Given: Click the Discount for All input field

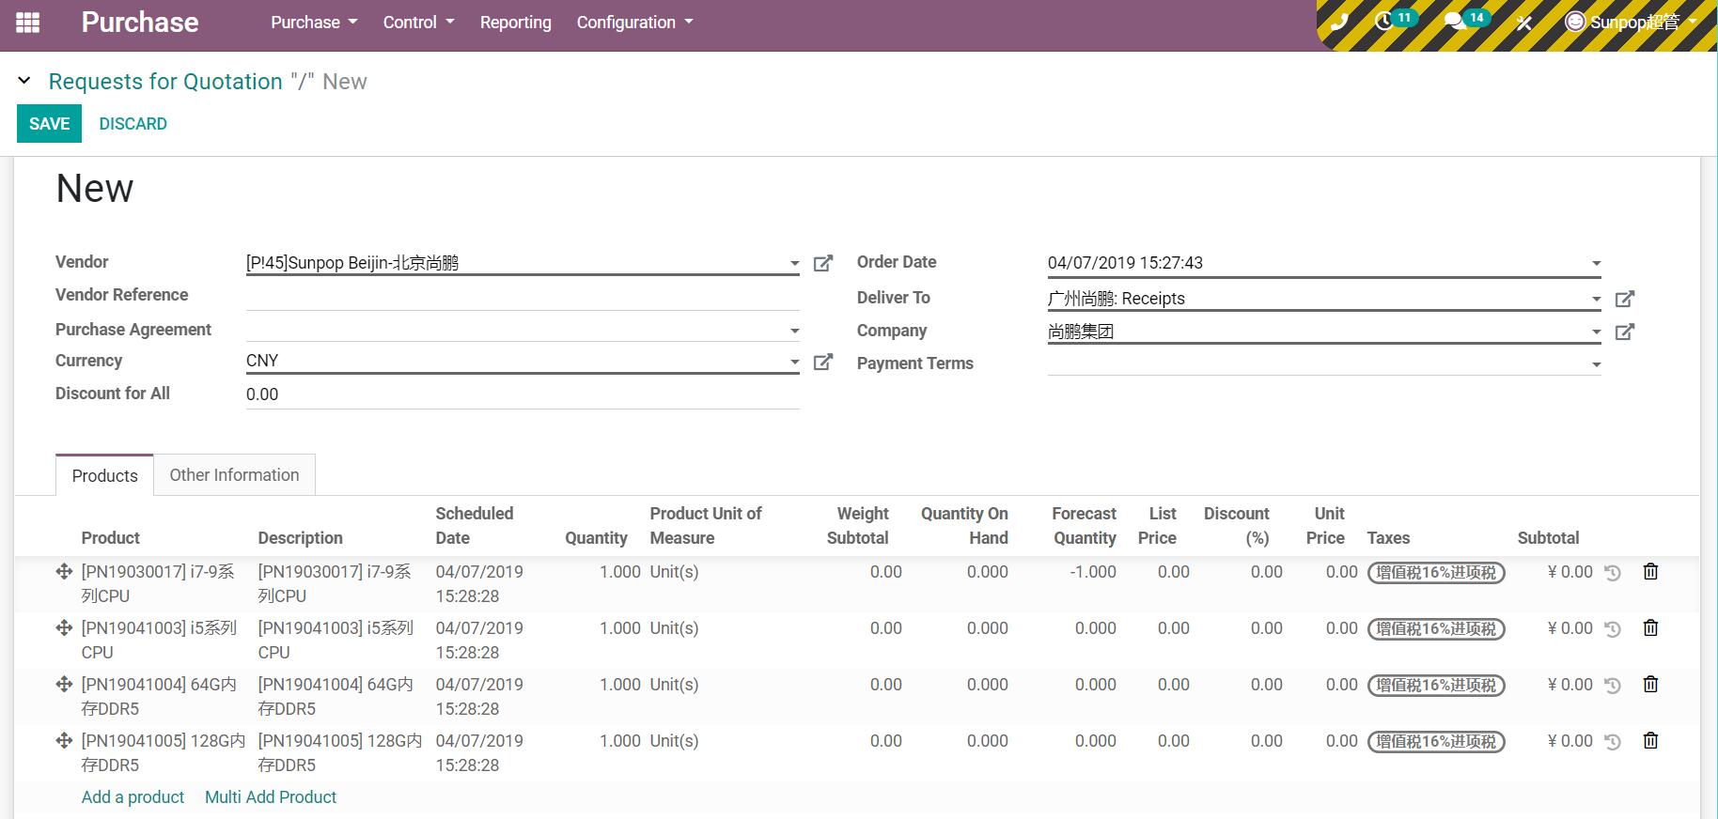Looking at the screenshot, I should pos(523,394).
